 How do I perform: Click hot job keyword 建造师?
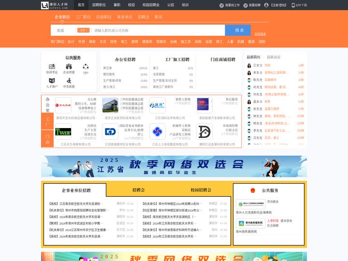(147, 42)
